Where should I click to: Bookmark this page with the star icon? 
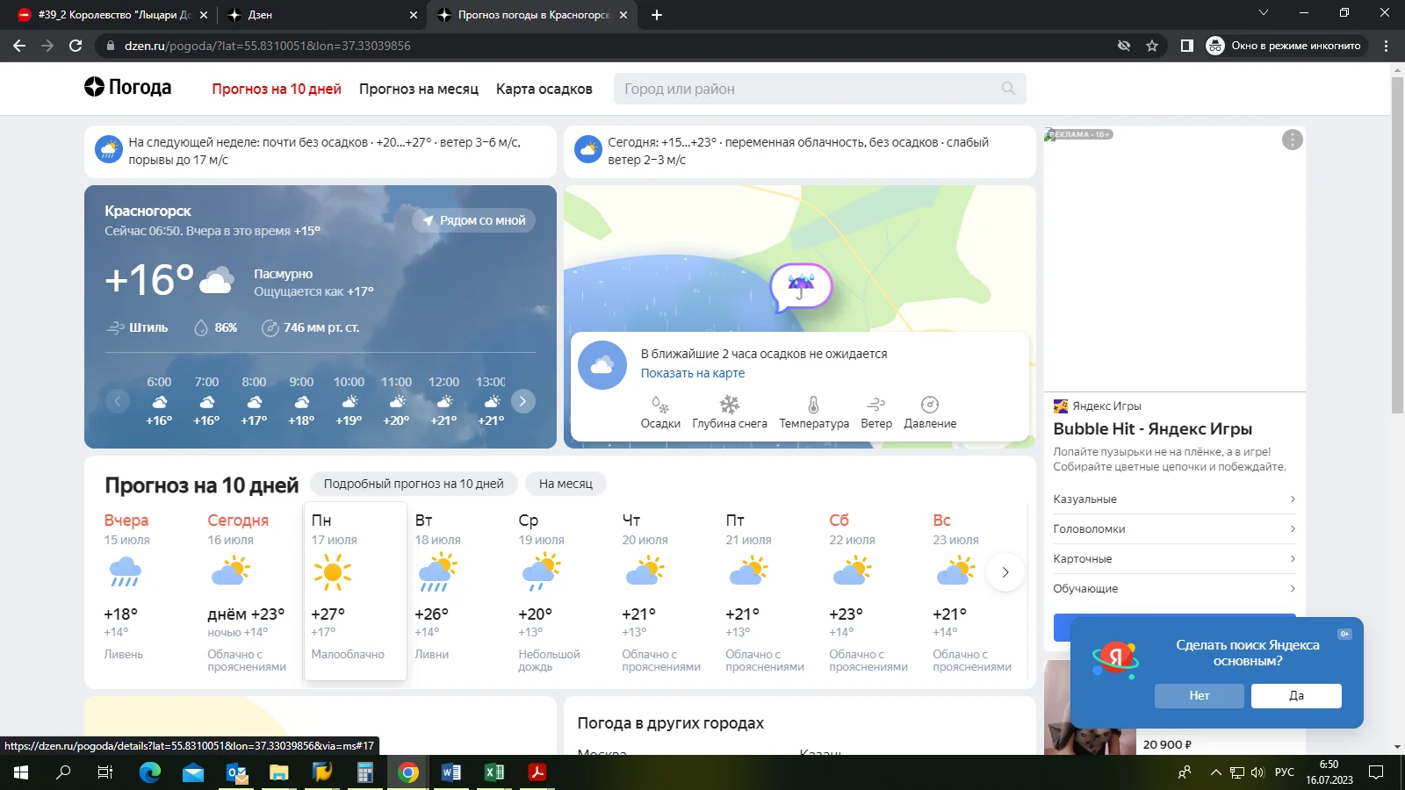[x=1152, y=46]
